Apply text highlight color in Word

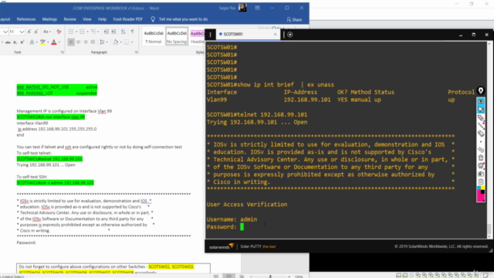point(42,42)
